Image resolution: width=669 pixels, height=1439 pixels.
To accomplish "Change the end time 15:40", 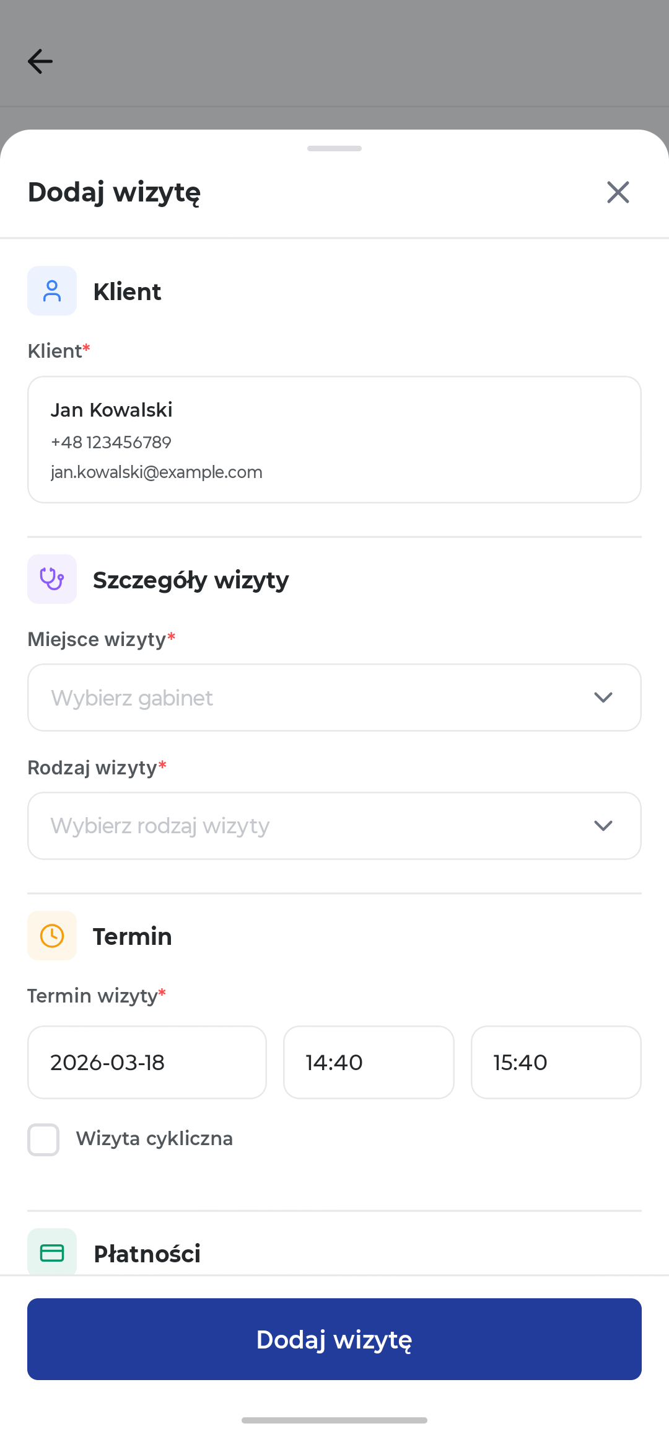I will click(556, 1062).
